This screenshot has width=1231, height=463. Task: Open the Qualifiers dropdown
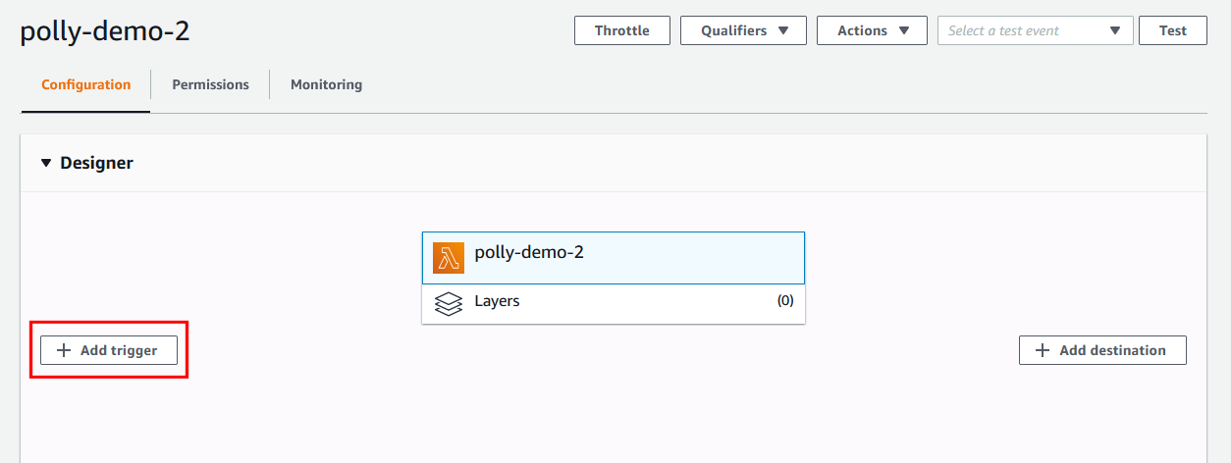(x=743, y=30)
